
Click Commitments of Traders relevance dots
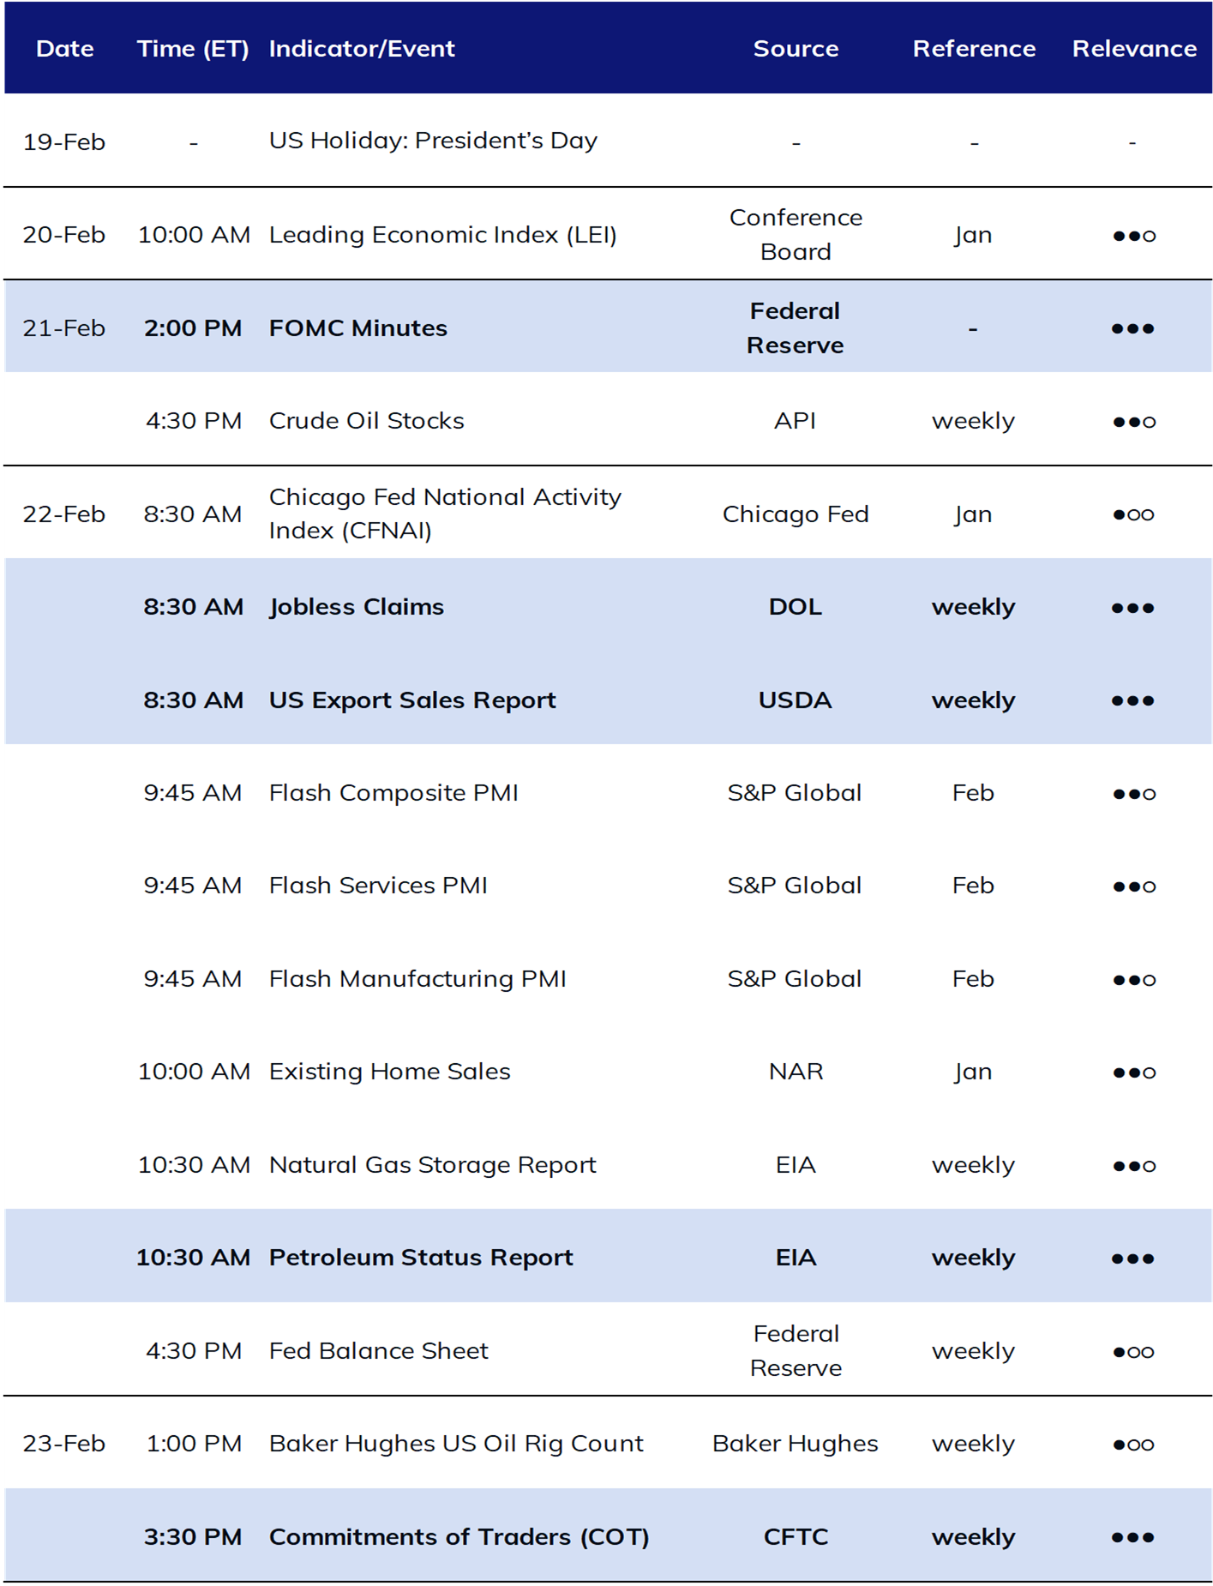1132,1537
